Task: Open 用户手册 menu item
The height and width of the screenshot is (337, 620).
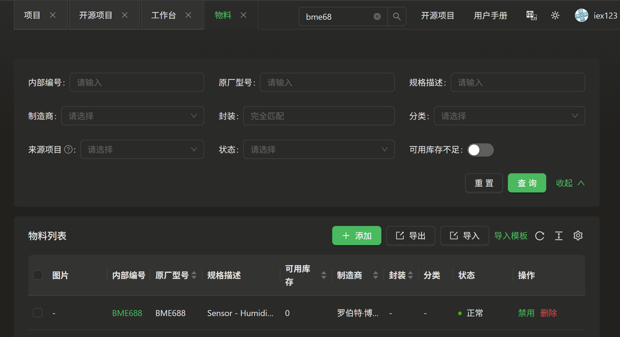Action: pyautogui.click(x=490, y=16)
